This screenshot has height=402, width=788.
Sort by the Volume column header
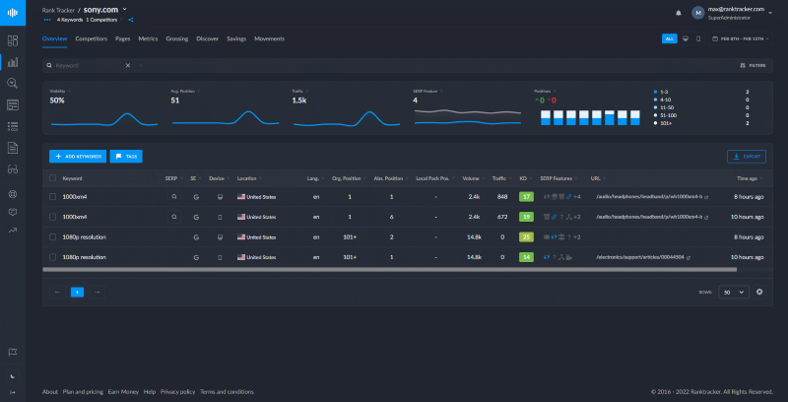[473, 178]
